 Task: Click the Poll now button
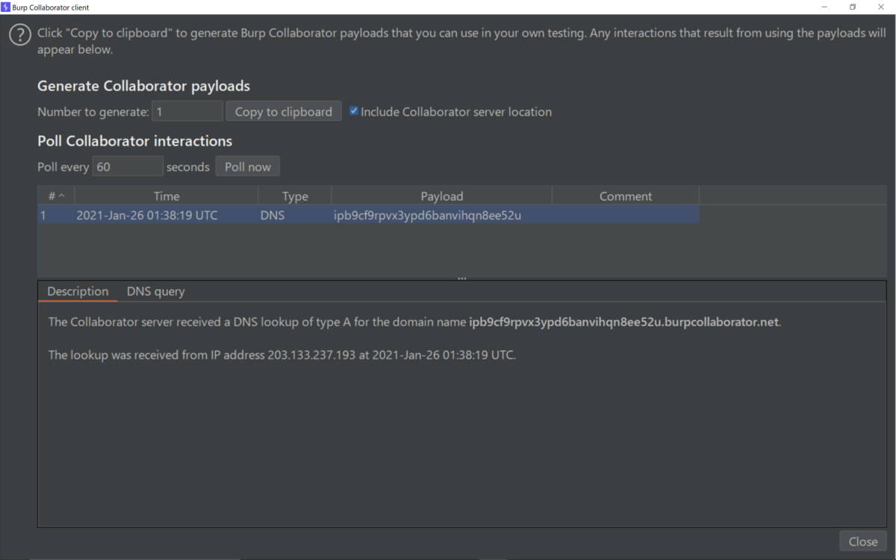click(248, 167)
